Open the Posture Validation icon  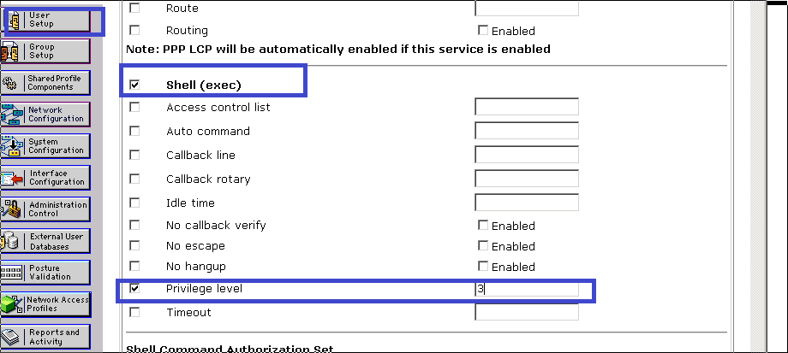45,273
